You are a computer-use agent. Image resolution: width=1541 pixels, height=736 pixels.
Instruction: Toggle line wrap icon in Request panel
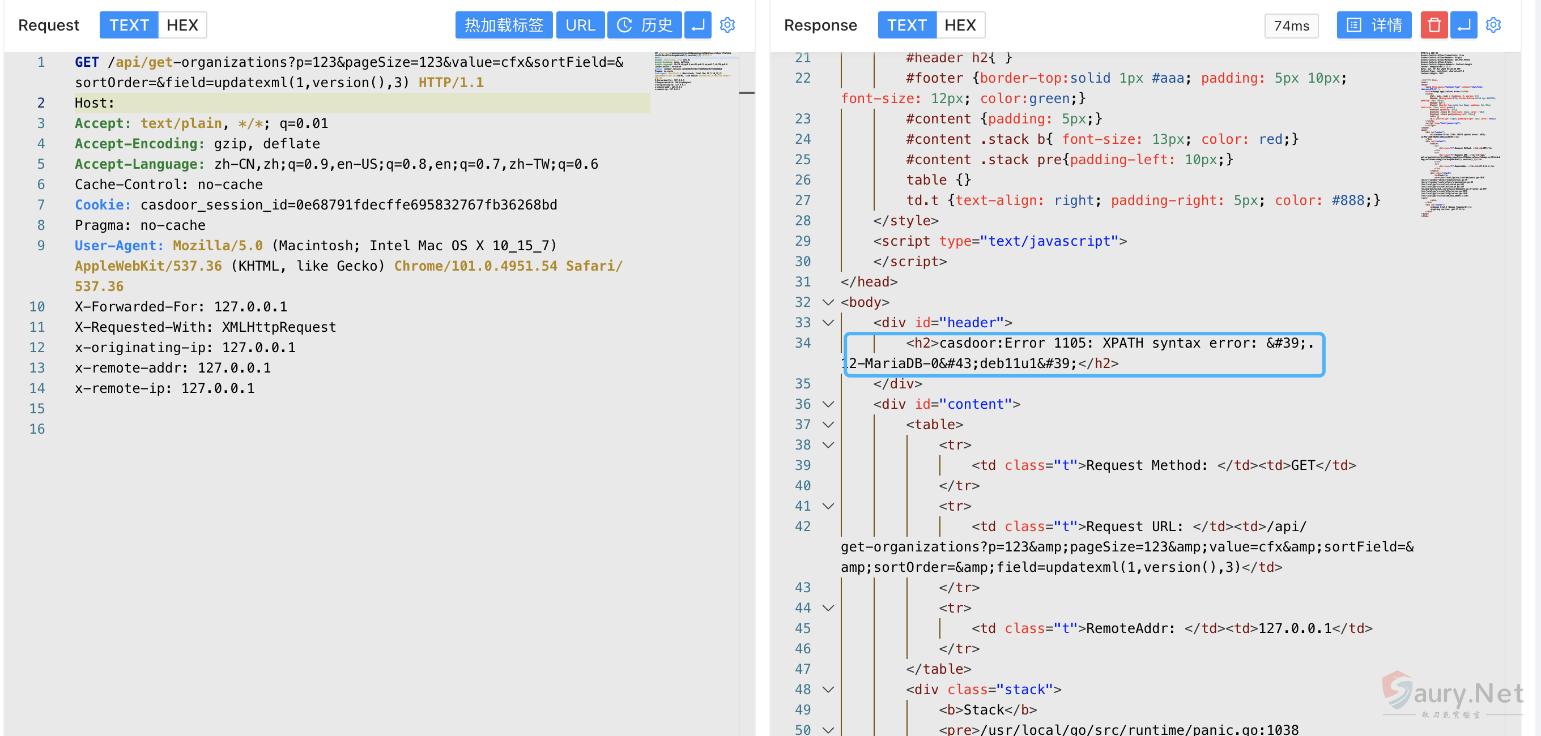tap(697, 25)
